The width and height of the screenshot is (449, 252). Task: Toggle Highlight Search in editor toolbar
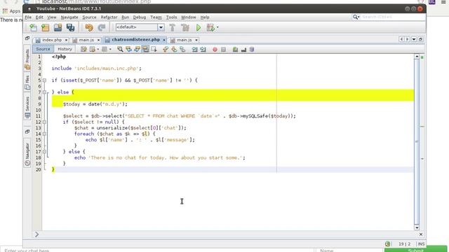(x=145, y=50)
